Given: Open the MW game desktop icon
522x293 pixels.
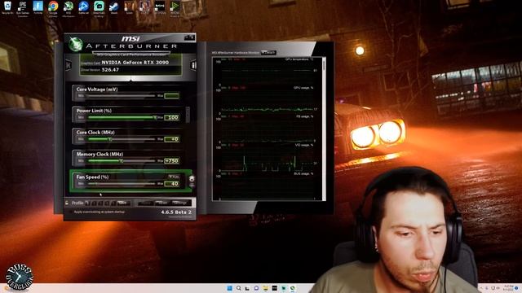Looking at the screenshot, I should tap(160, 7).
